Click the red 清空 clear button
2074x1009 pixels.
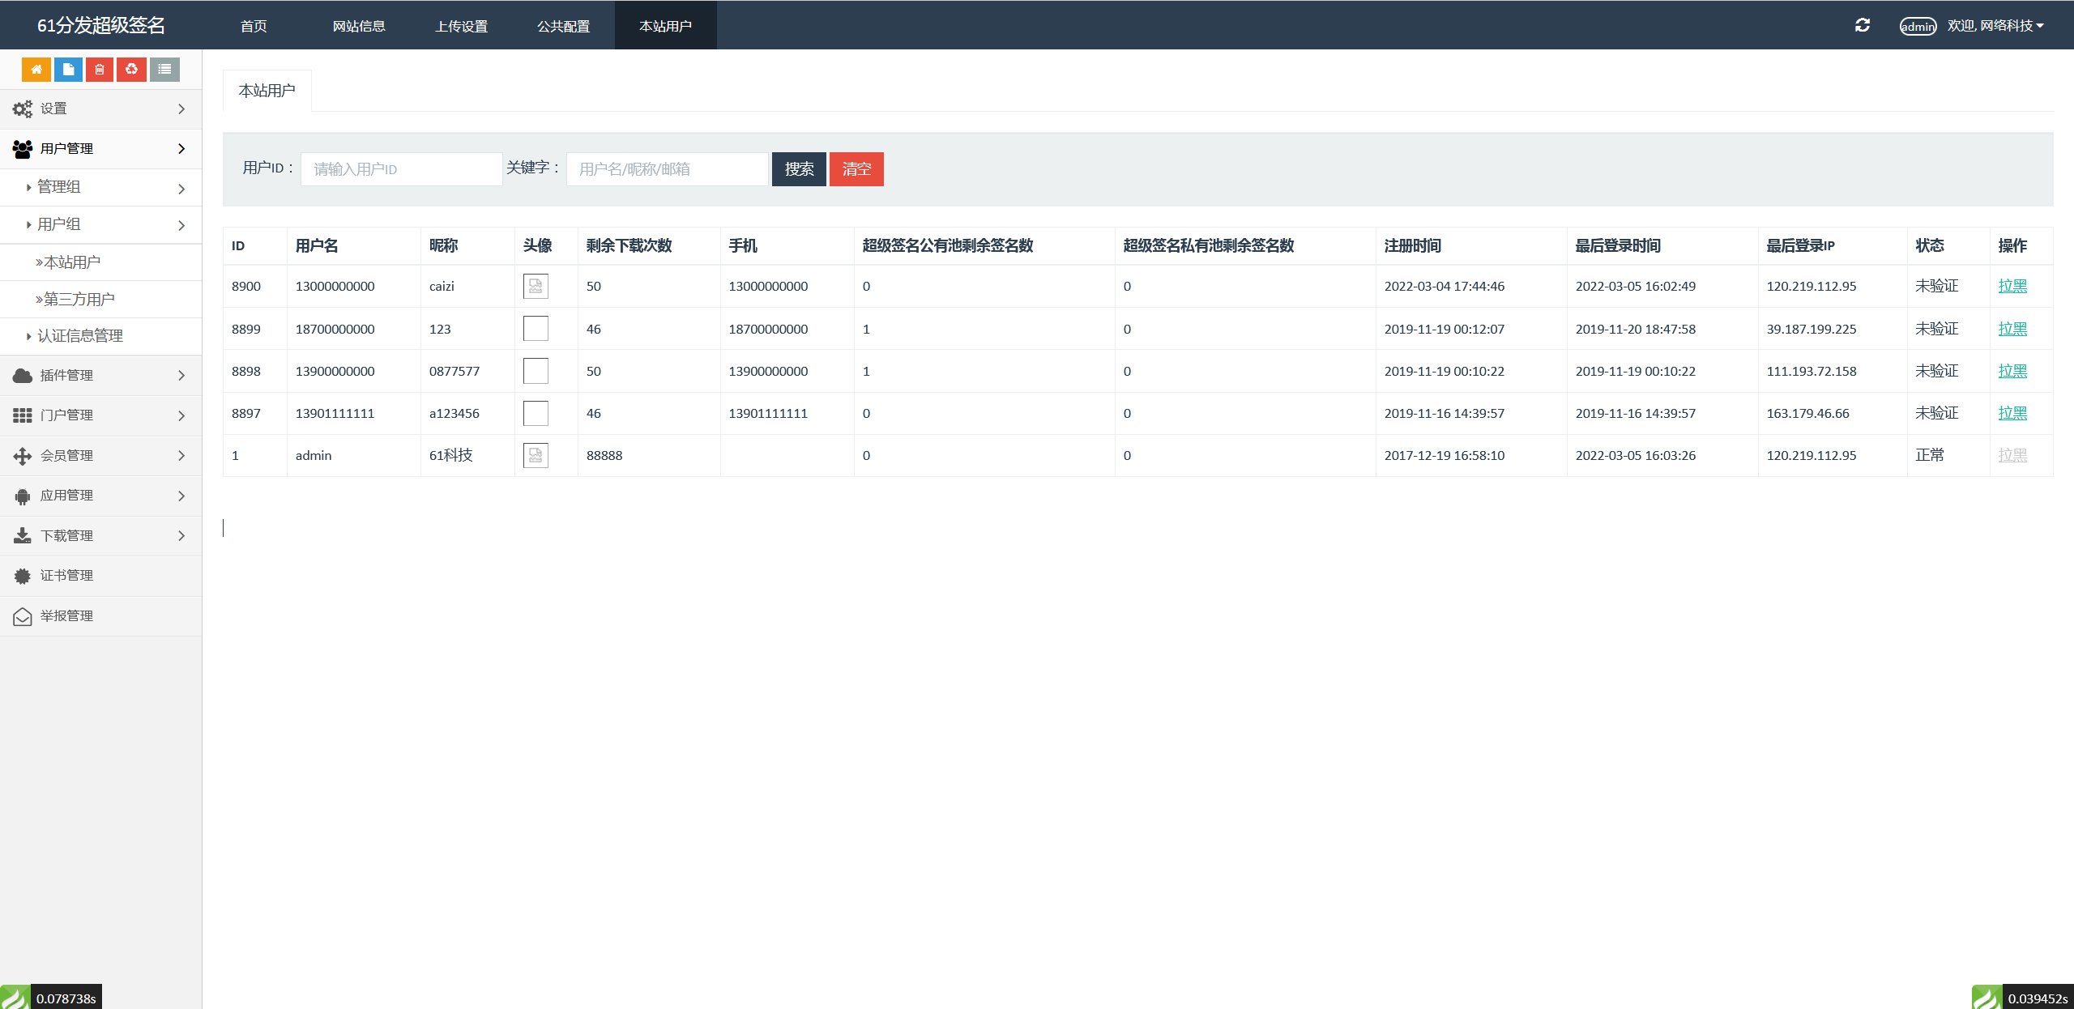click(x=856, y=169)
